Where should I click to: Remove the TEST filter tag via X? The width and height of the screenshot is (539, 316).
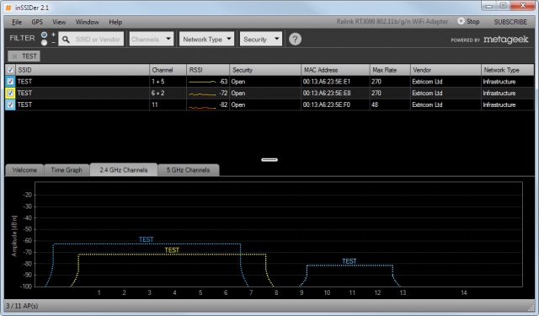pyautogui.click(x=14, y=56)
